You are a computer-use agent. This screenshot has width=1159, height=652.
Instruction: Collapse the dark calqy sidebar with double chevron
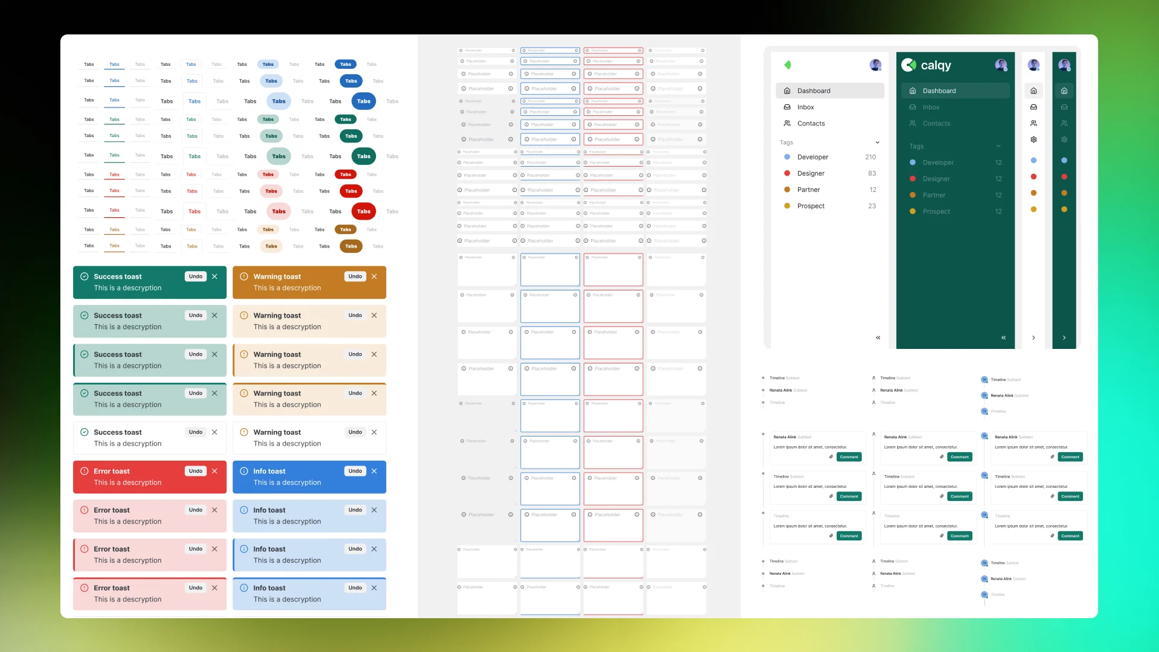click(x=1003, y=337)
